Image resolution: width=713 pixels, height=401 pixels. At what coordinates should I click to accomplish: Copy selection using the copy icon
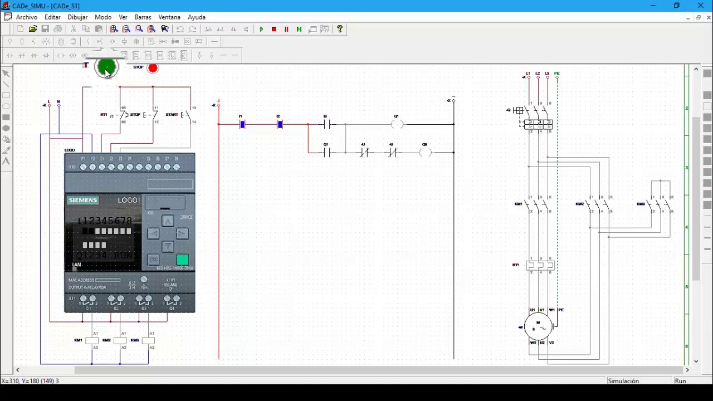(86, 29)
